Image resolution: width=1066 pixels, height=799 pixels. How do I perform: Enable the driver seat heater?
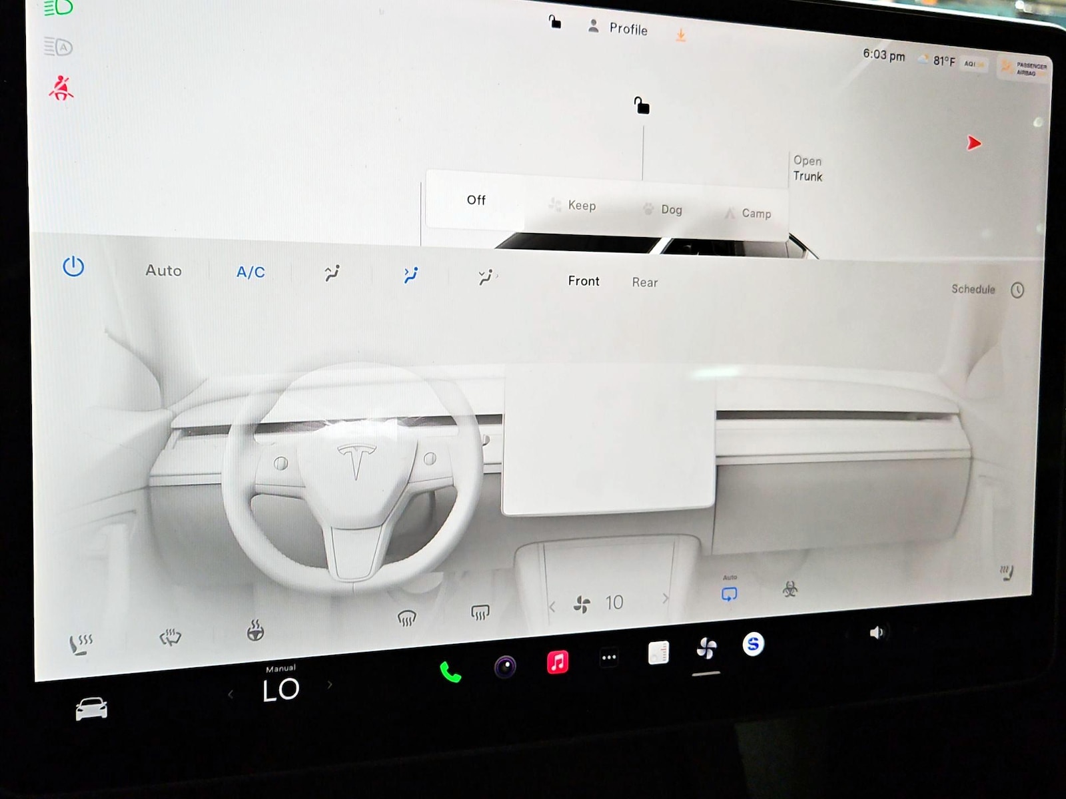coord(81,644)
